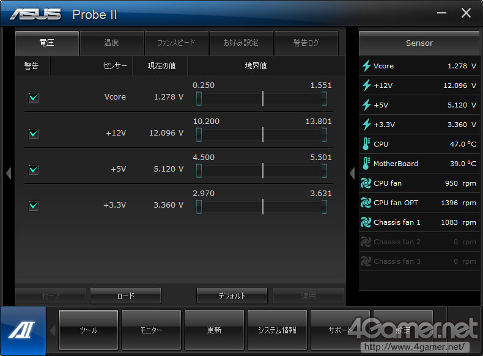Click the 39.0 °C MotherBoard reading

tap(463, 164)
